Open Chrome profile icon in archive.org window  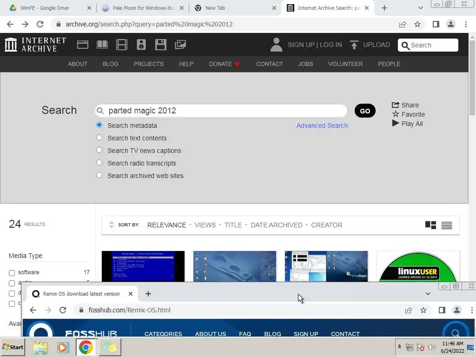(x=451, y=24)
